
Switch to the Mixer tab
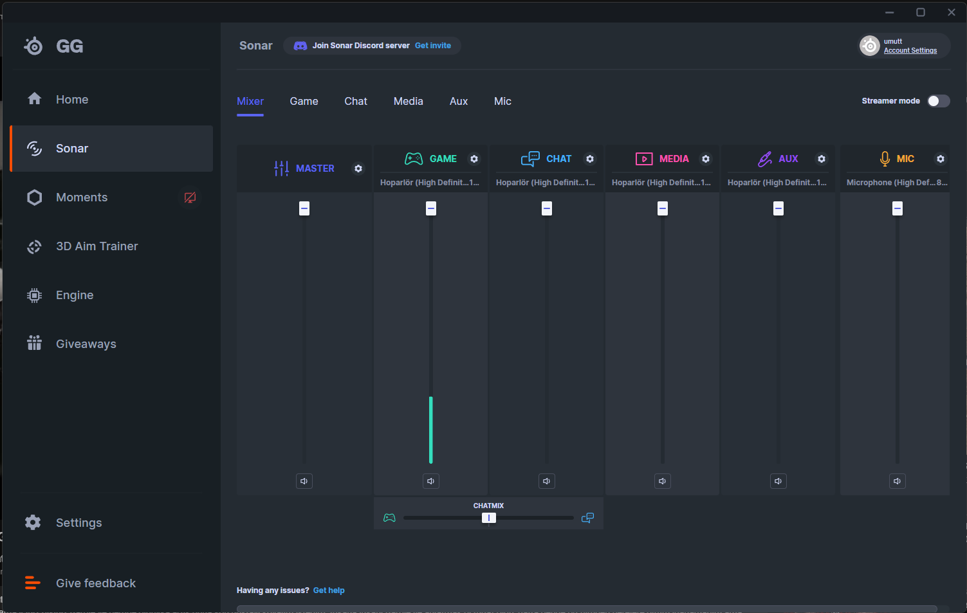click(x=250, y=102)
